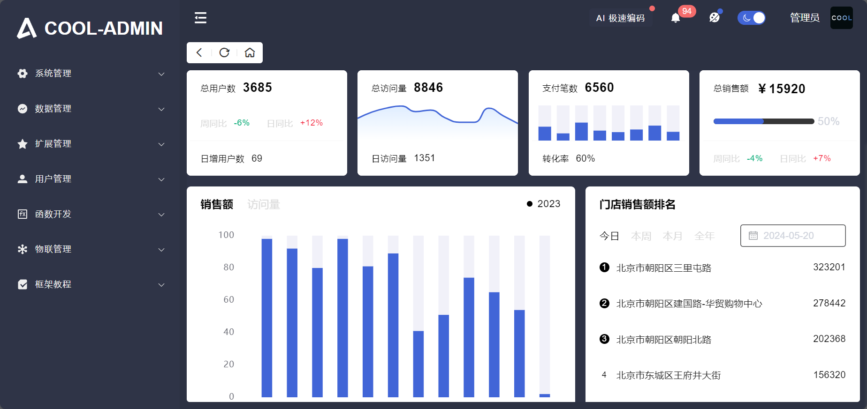Expand 用户管理 menu chevron
Screen dimensions: 867x409
click(x=161, y=179)
